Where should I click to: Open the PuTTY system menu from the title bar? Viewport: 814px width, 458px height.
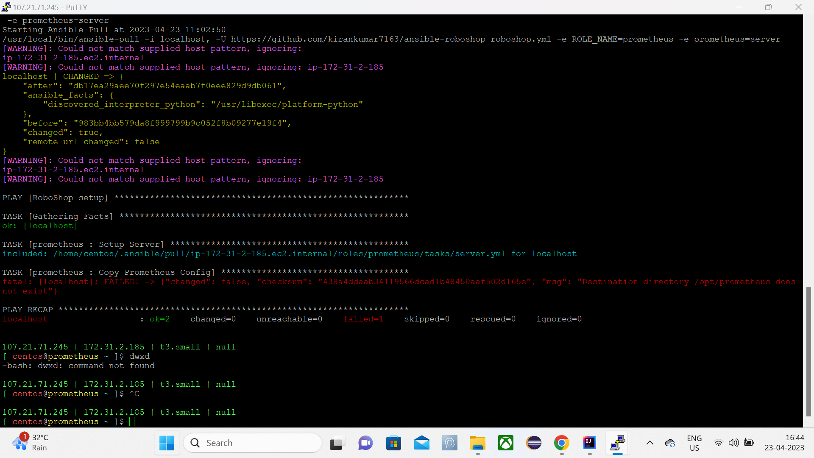pos(6,7)
